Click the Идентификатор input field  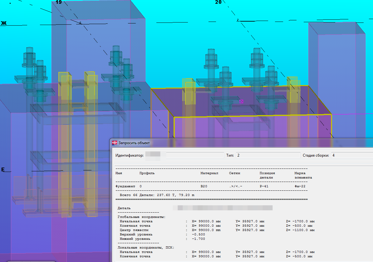pyautogui.click(x=184, y=155)
